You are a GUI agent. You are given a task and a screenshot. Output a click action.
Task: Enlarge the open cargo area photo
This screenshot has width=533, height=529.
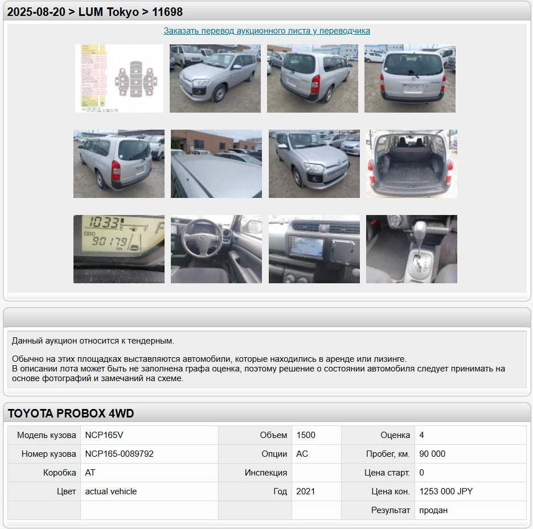pos(412,164)
